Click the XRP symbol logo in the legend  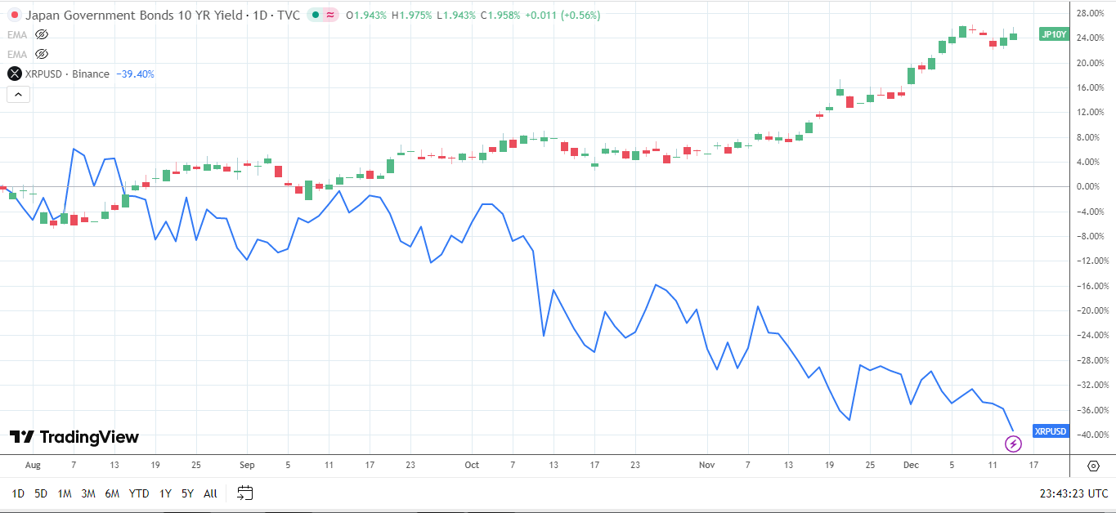(13, 74)
